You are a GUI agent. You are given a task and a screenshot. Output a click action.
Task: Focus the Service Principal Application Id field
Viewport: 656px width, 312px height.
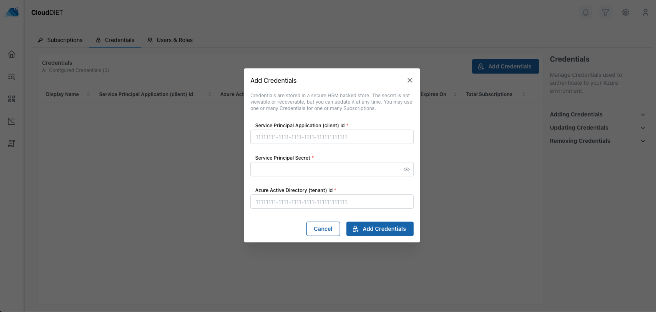[332, 137]
